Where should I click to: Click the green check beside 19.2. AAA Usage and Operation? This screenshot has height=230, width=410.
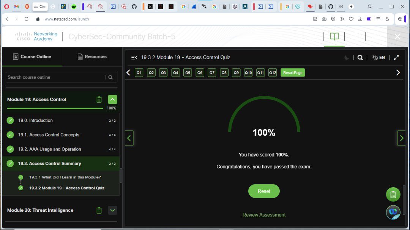pyautogui.click(x=9, y=149)
